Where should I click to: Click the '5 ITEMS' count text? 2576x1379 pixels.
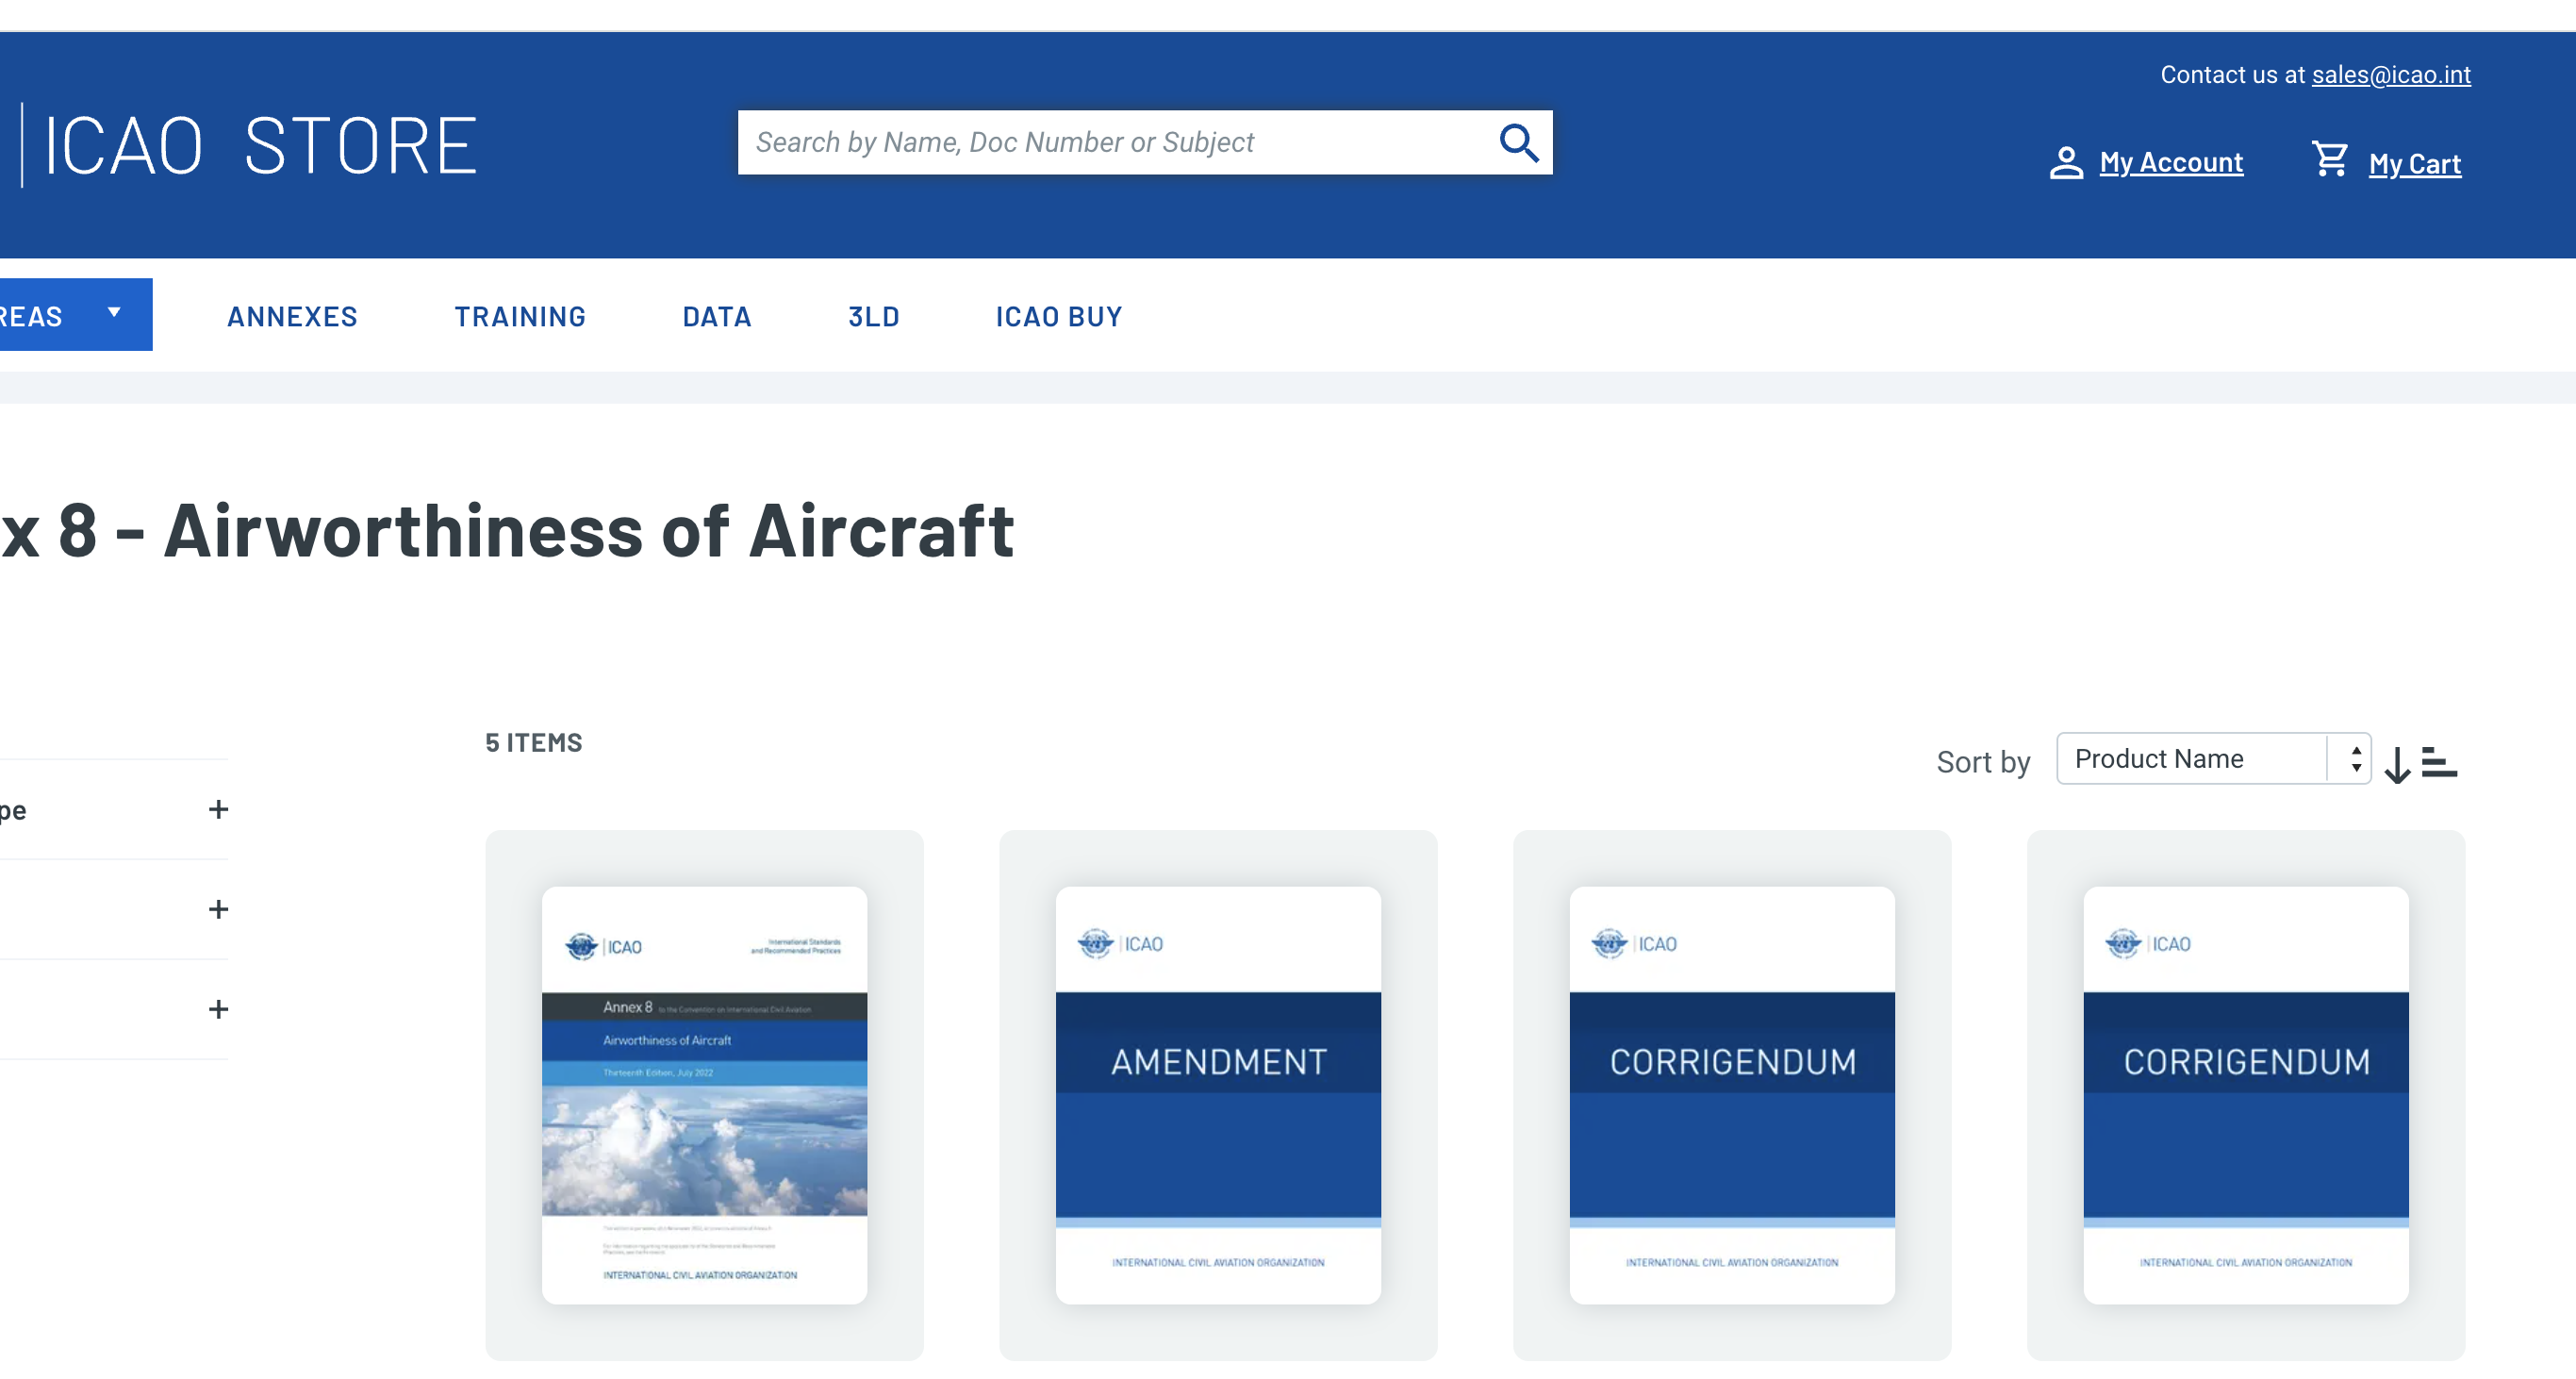534,743
